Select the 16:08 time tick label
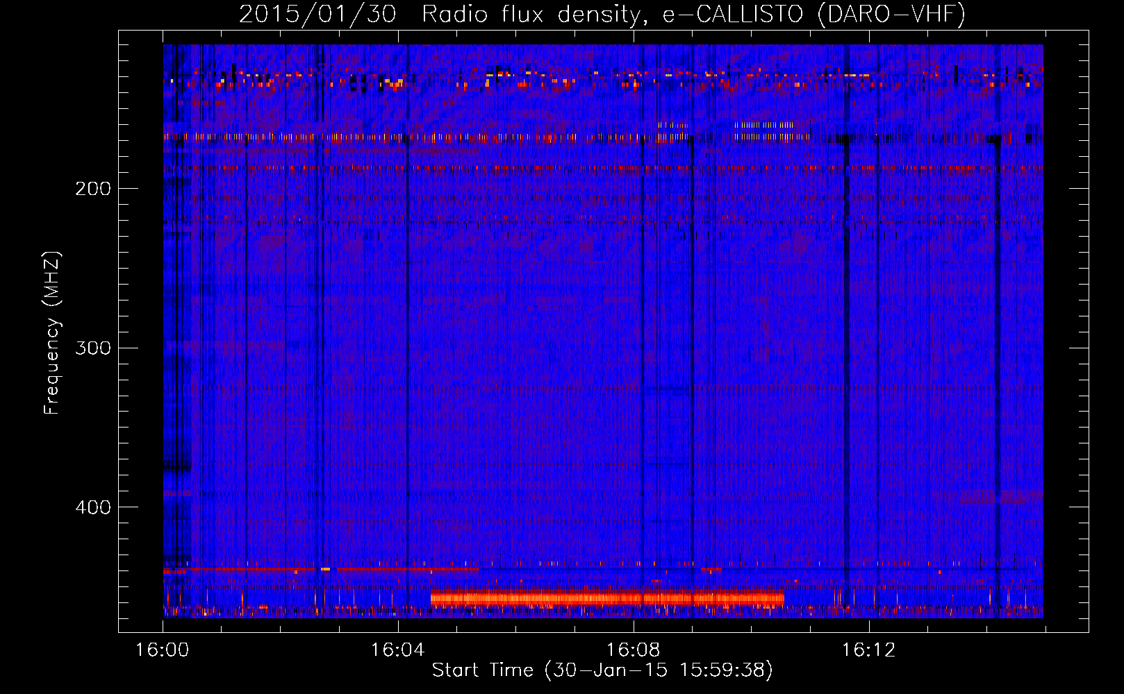Screen dimensions: 1124x694 pos(633,650)
